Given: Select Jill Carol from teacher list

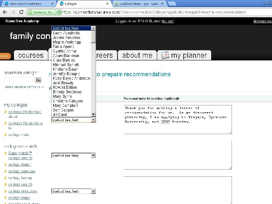Looking at the screenshot, I should (71, 114).
